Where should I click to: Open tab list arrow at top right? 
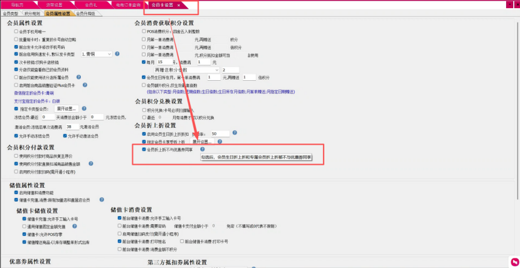point(510,4)
